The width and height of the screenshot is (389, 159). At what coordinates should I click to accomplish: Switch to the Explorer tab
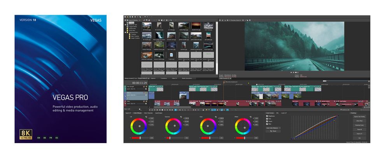point(153,78)
